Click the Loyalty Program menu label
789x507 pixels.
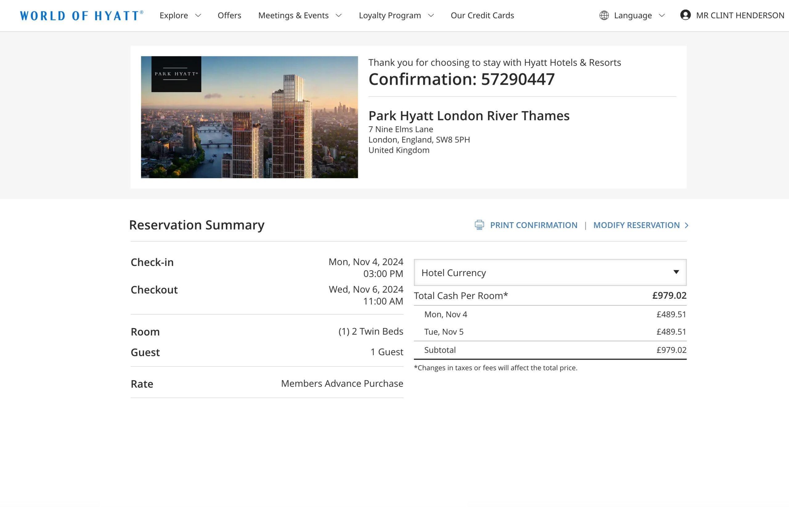[x=389, y=15]
